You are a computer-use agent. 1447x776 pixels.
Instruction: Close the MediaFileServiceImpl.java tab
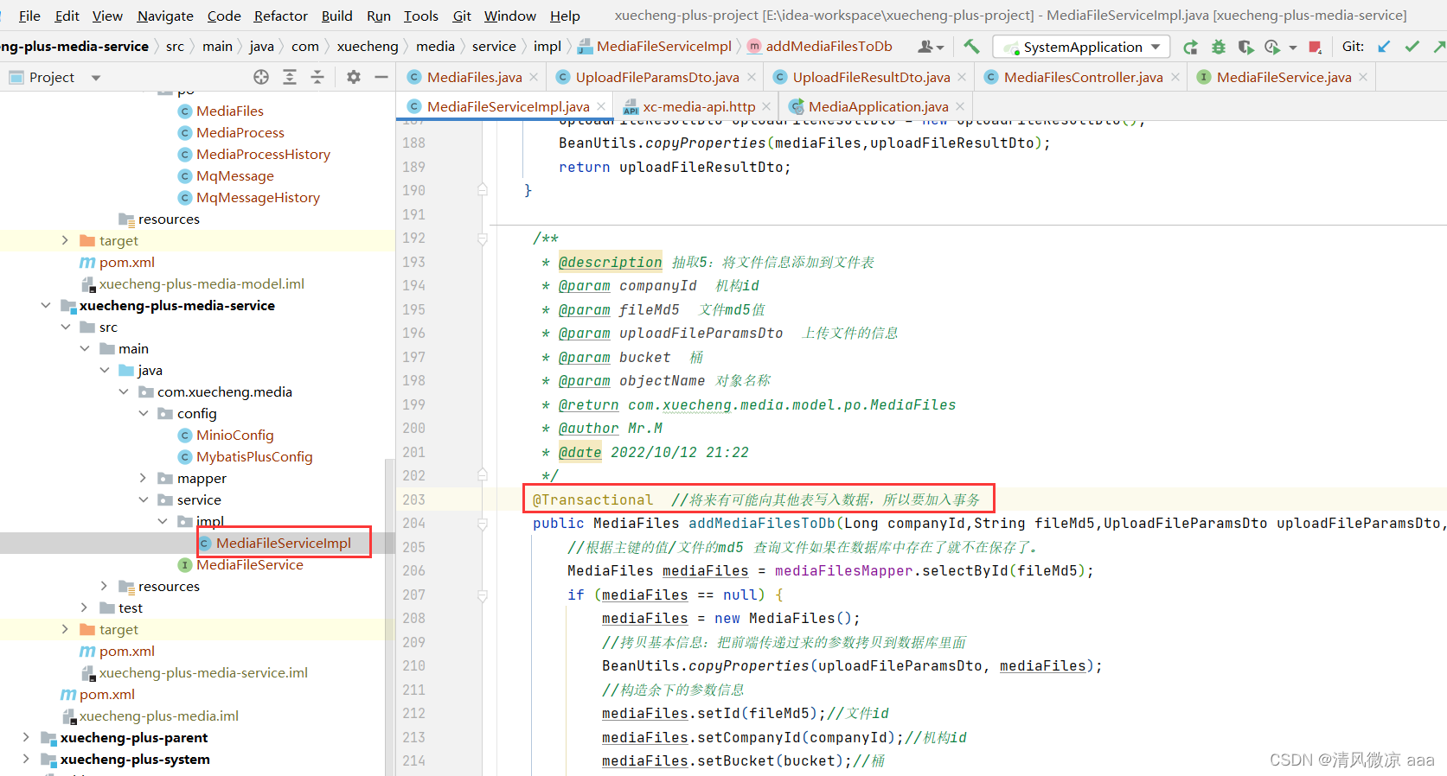click(x=601, y=106)
